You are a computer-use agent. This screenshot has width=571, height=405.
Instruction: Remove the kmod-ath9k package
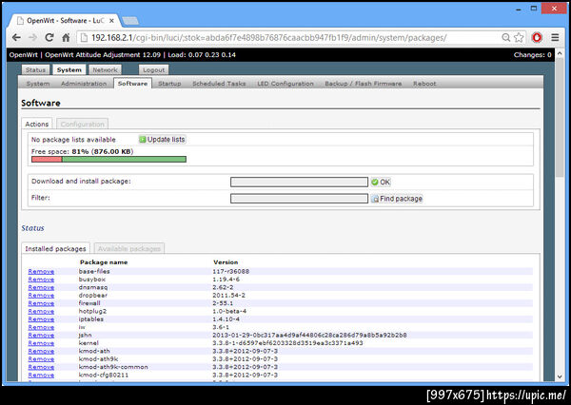41,359
